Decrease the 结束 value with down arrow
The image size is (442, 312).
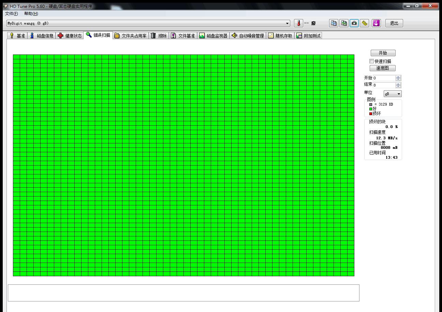398,87
